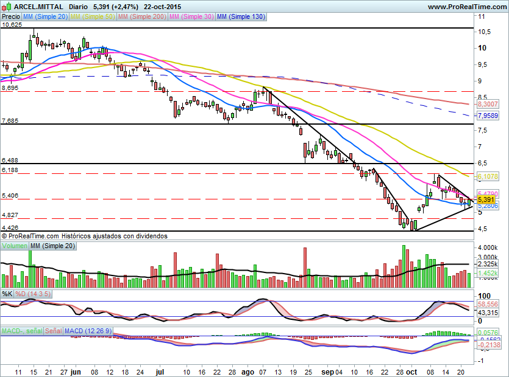The image size is (509, 377).
Task: Click the yellow 5,391 current price tag
Action: point(485,199)
